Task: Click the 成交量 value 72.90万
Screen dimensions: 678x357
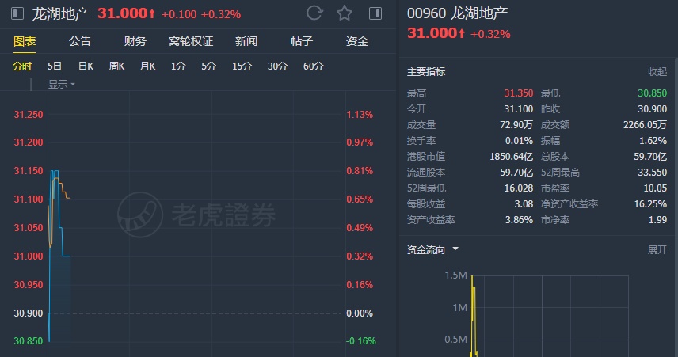Action: click(516, 125)
